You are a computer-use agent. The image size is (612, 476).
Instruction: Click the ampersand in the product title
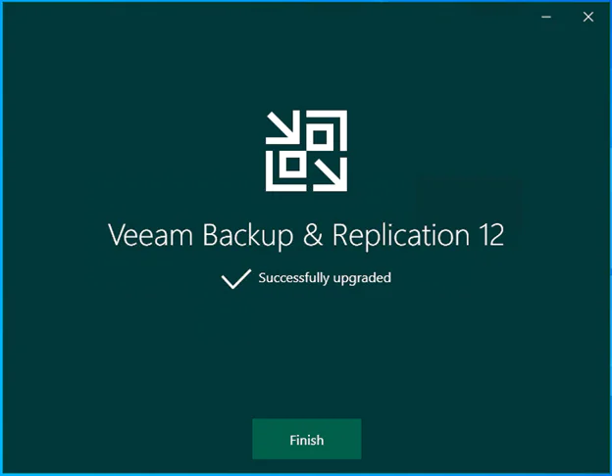pos(313,235)
